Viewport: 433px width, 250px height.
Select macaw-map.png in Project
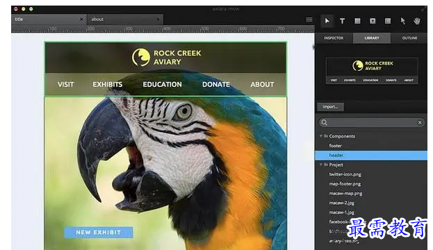click(x=345, y=194)
